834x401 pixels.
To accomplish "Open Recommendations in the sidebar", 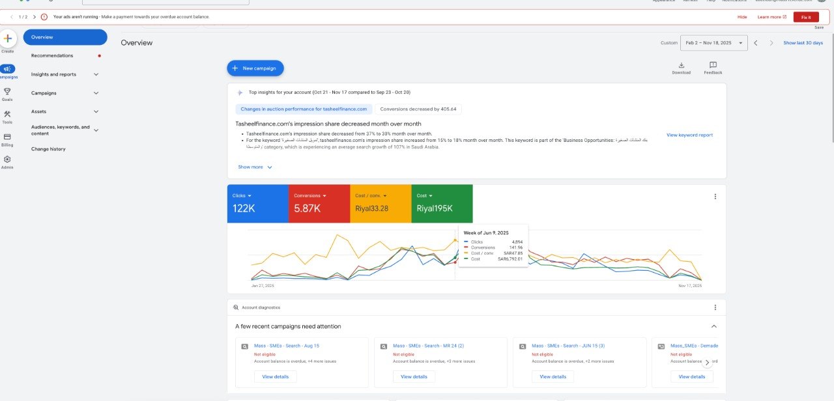I will coord(52,56).
